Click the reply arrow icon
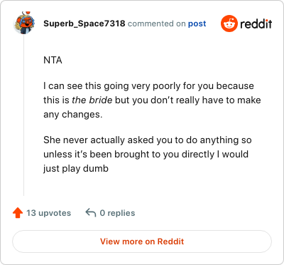The height and width of the screenshot is (265, 284). 91,213
